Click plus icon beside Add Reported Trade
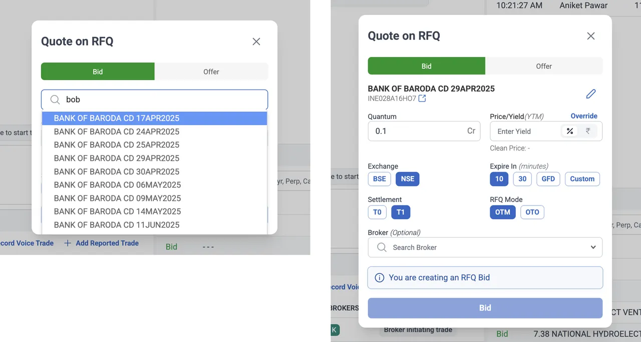641x342 pixels. (68, 243)
